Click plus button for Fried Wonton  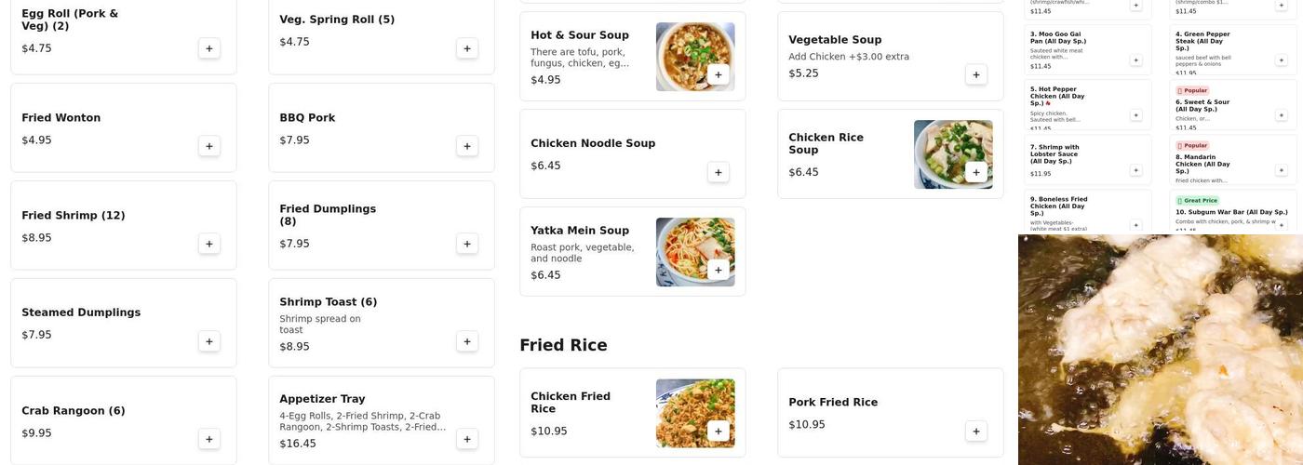[x=209, y=146]
